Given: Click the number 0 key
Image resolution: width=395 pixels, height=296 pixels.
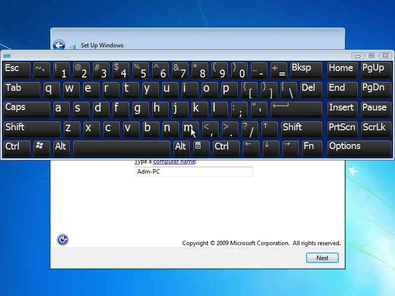Looking at the screenshot, I should (x=239, y=70).
